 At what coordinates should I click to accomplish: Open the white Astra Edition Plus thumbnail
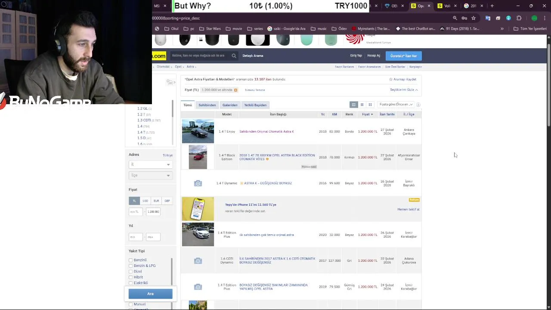[198, 235]
